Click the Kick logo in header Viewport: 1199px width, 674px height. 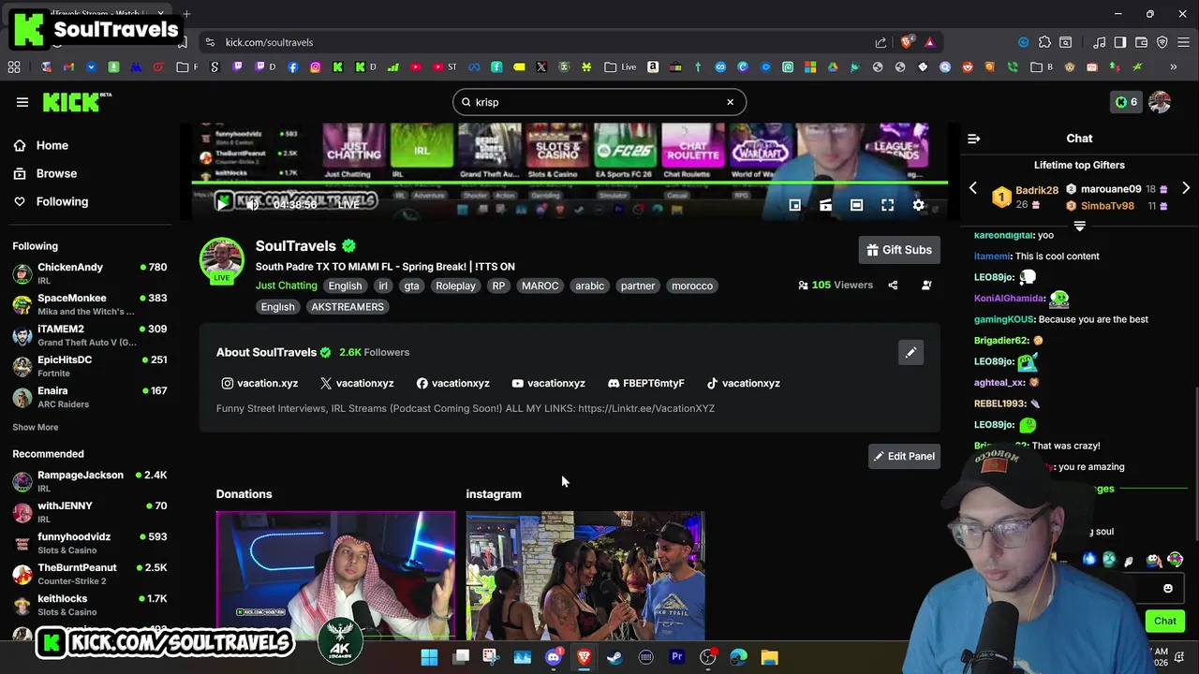coord(77,102)
